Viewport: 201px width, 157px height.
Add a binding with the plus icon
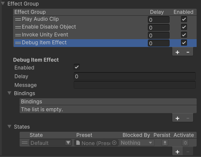[x=177, y=118]
